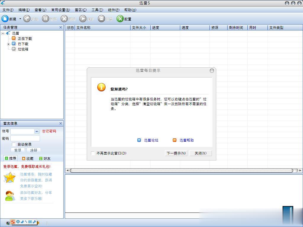
Task: Sort by the 文件名称 column header
Action: [103, 27]
